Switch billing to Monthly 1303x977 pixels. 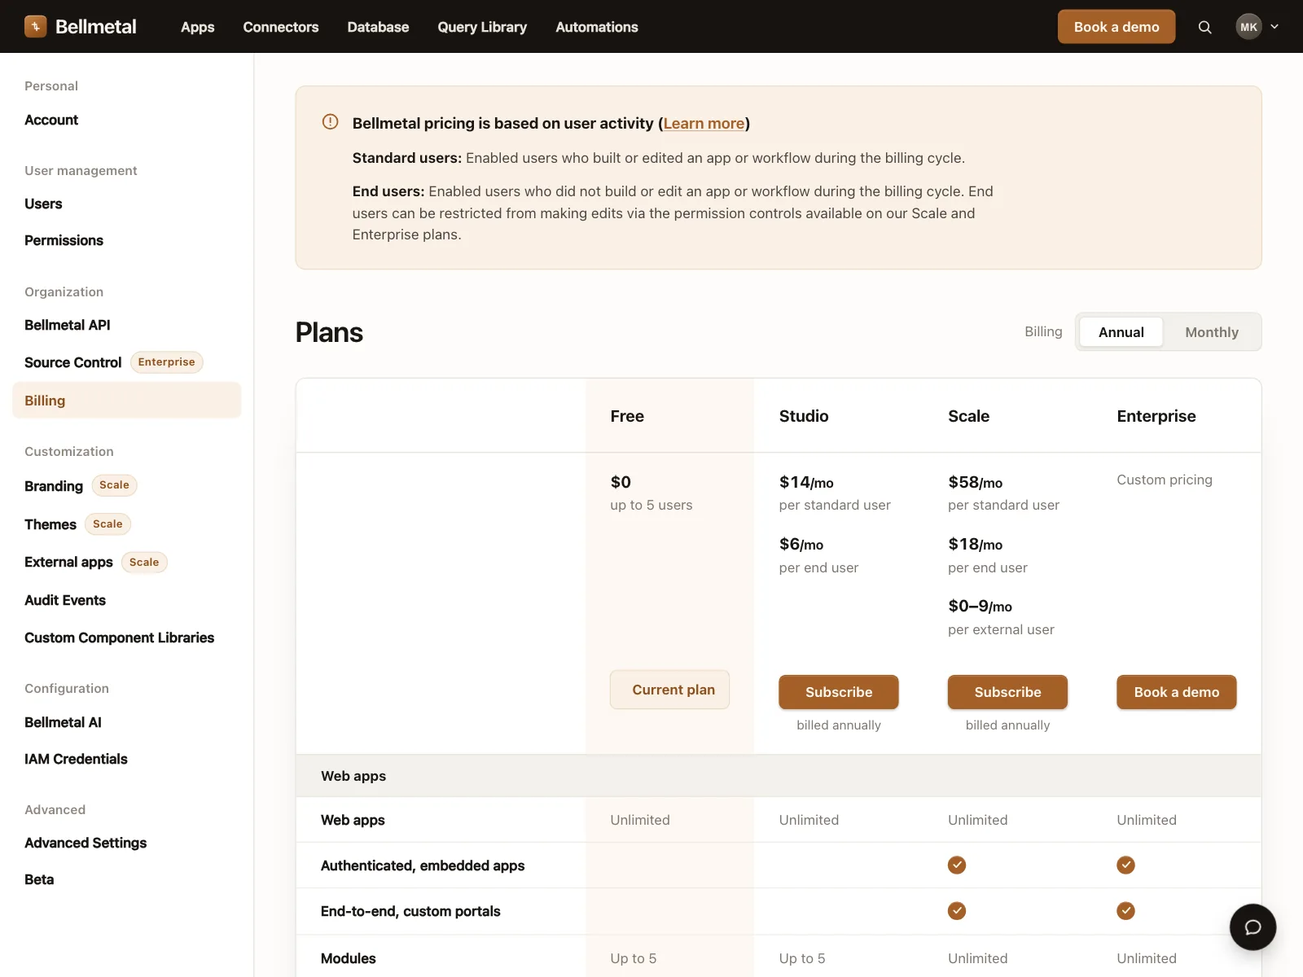1212,332
